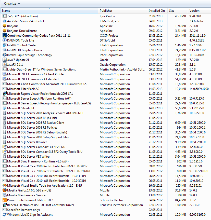Select Visual C++ 2008 Redistributable x86 9.0.30729.6161
This screenshot has height=220, width=211.
pyautogui.click(x=49, y=171)
